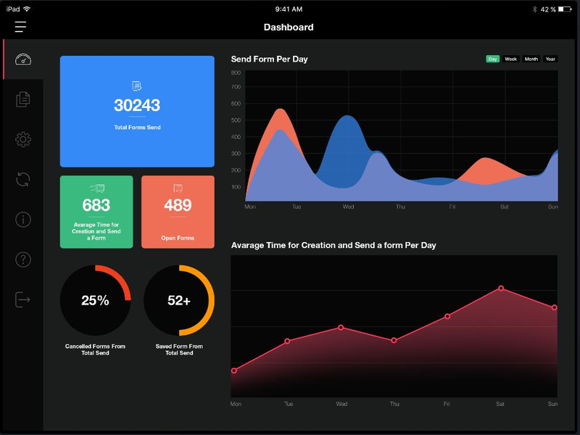Toggle the Month filter for Send Form chart
The image size is (580, 435).
click(x=531, y=59)
